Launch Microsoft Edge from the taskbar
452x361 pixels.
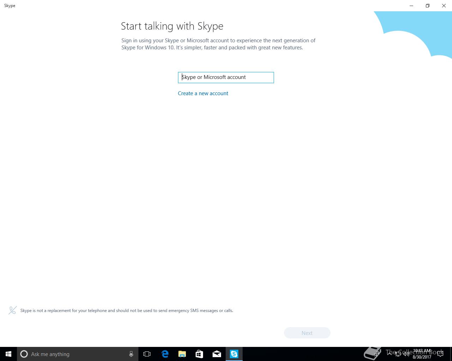coord(165,354)
